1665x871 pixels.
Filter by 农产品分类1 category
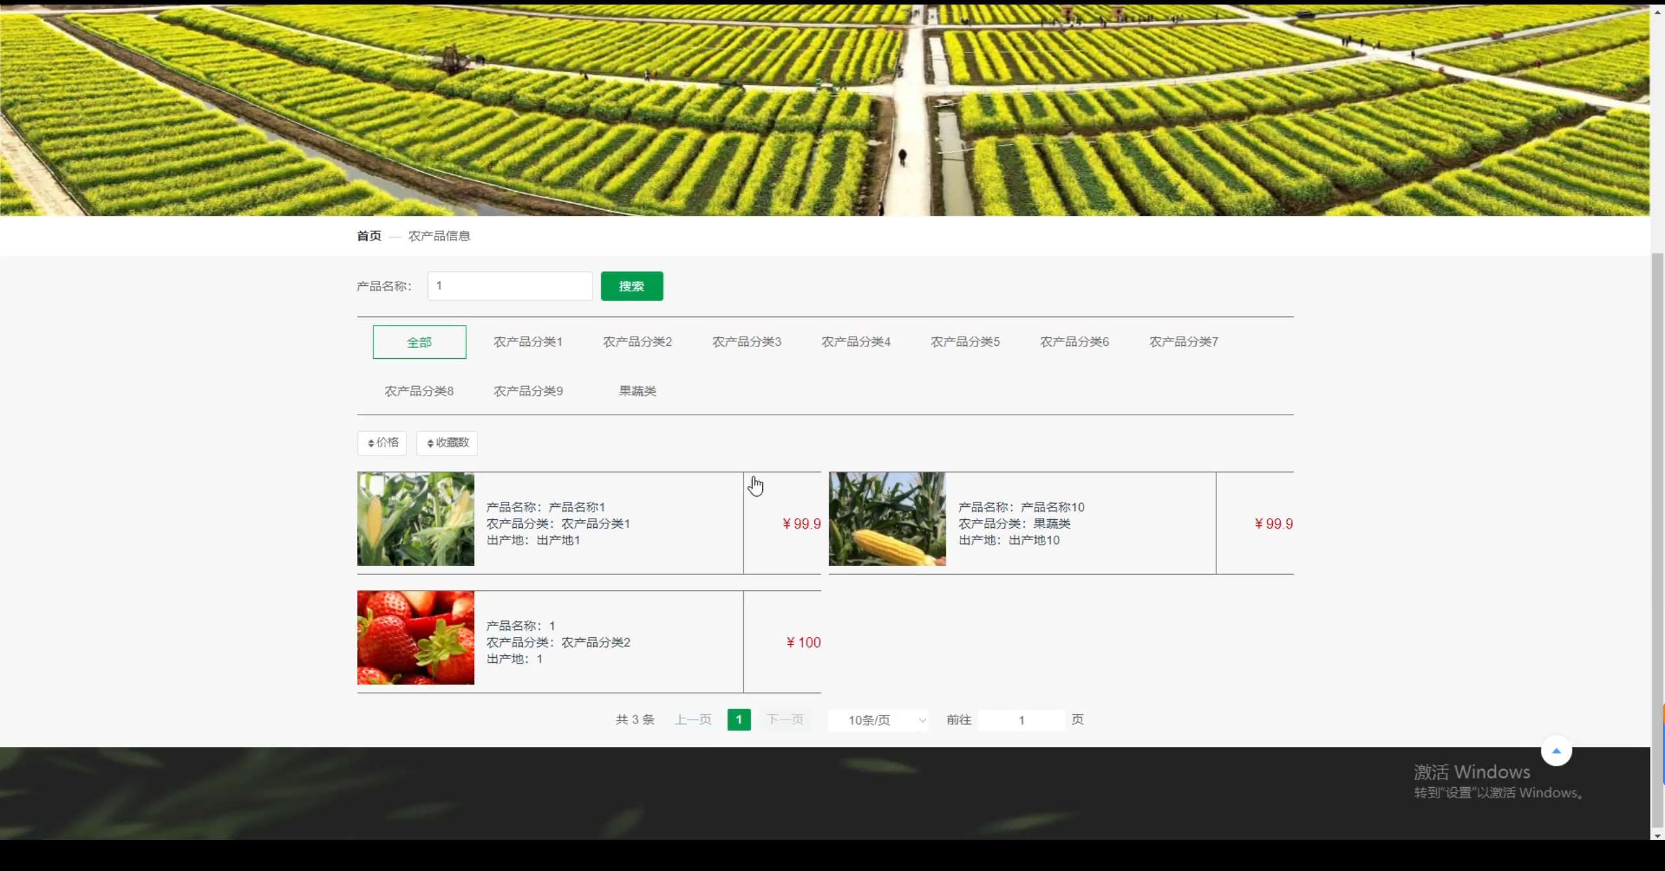[528, 342]
